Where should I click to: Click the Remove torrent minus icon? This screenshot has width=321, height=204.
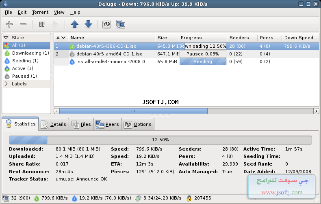pos(23,24)
